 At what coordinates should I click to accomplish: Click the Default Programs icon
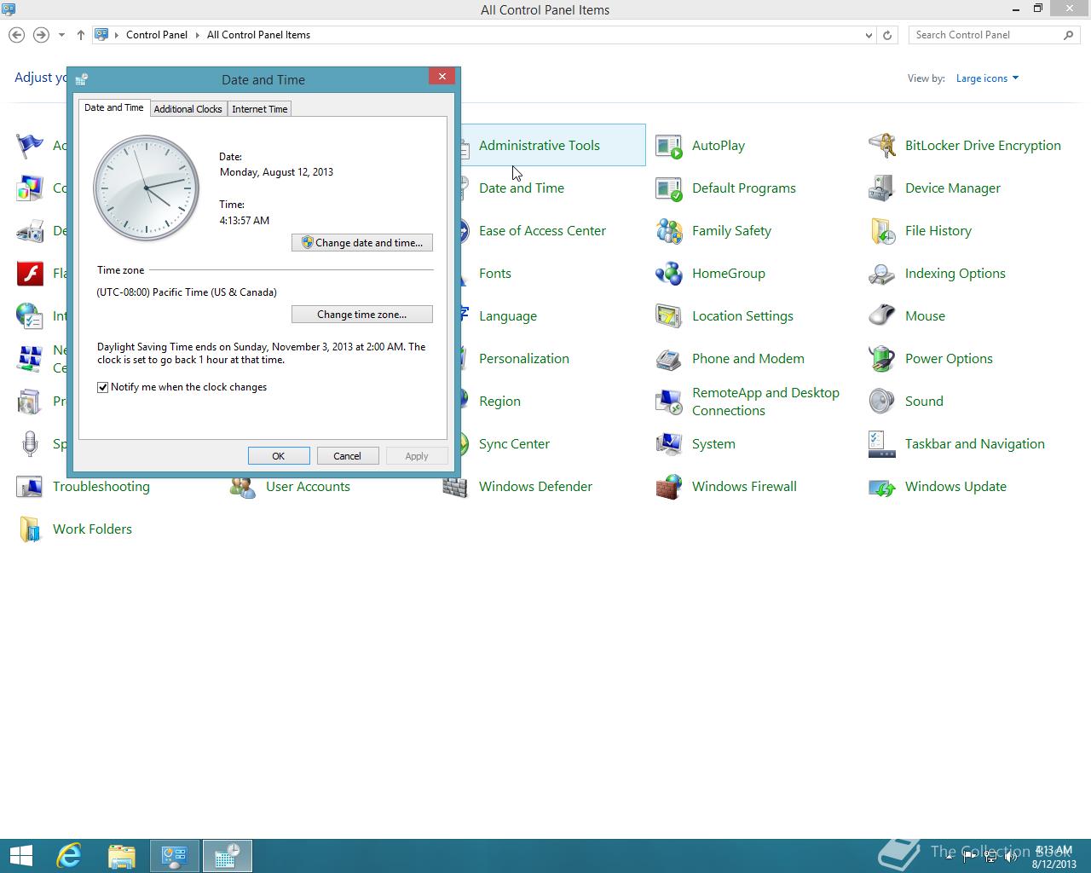(x=669, y=188)
